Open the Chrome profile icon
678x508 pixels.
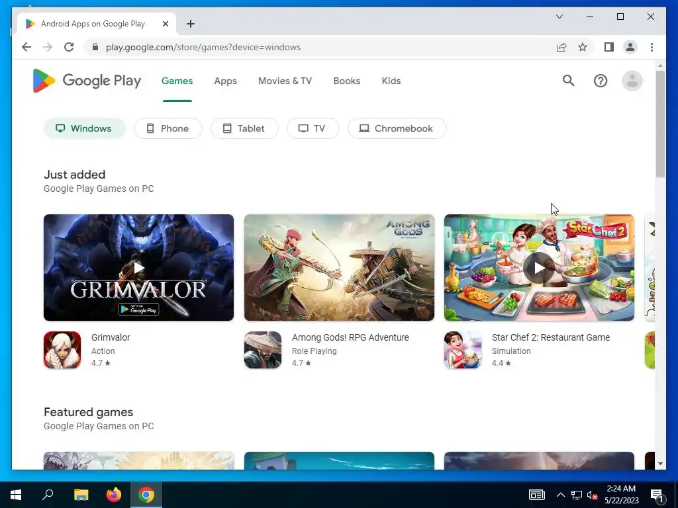pyautogui.click(x=630, y=47)
